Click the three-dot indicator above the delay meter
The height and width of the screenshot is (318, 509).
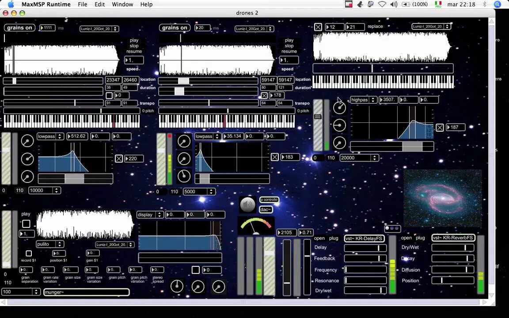pyautogui.click(x=392, y=228)
